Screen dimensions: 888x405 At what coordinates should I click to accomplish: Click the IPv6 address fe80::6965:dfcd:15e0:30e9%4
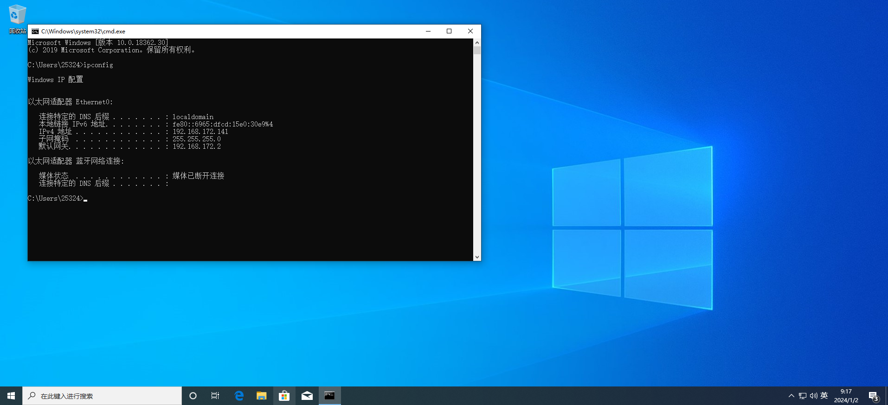[x=223, y=124]
